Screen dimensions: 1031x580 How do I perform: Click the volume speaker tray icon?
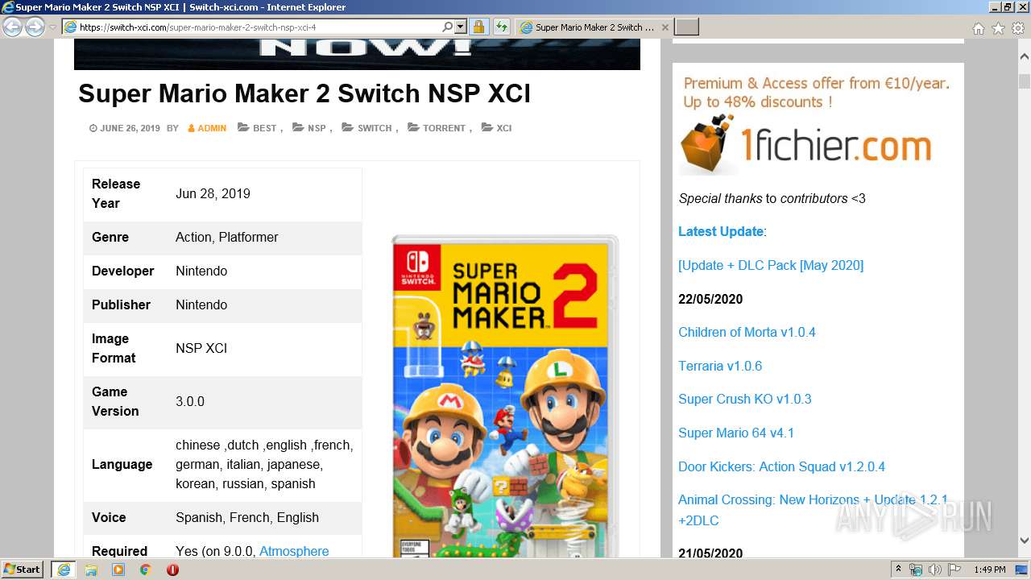point(934,570)
